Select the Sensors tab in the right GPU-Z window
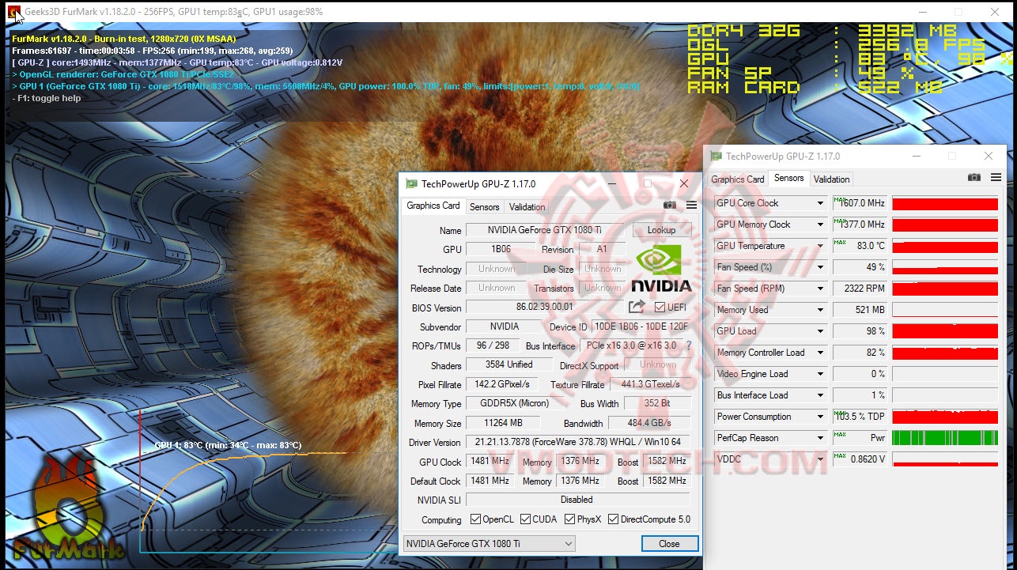 789,178
